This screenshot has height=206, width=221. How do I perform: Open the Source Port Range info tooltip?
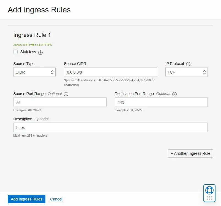(x=66, y=94)
